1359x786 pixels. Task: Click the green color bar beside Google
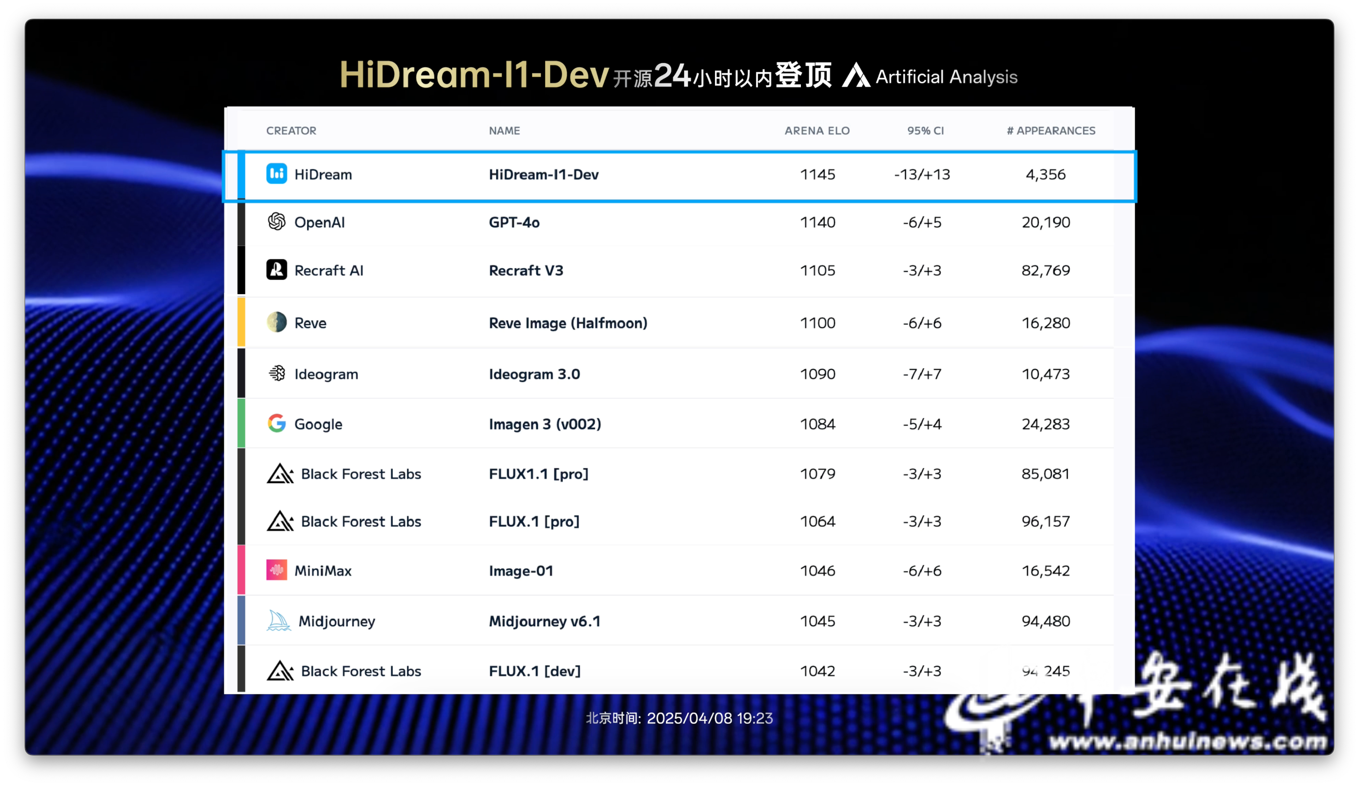tap(241, 423)
